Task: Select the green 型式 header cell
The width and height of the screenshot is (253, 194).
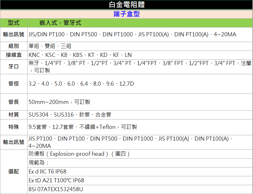Action: coord(14,23)
